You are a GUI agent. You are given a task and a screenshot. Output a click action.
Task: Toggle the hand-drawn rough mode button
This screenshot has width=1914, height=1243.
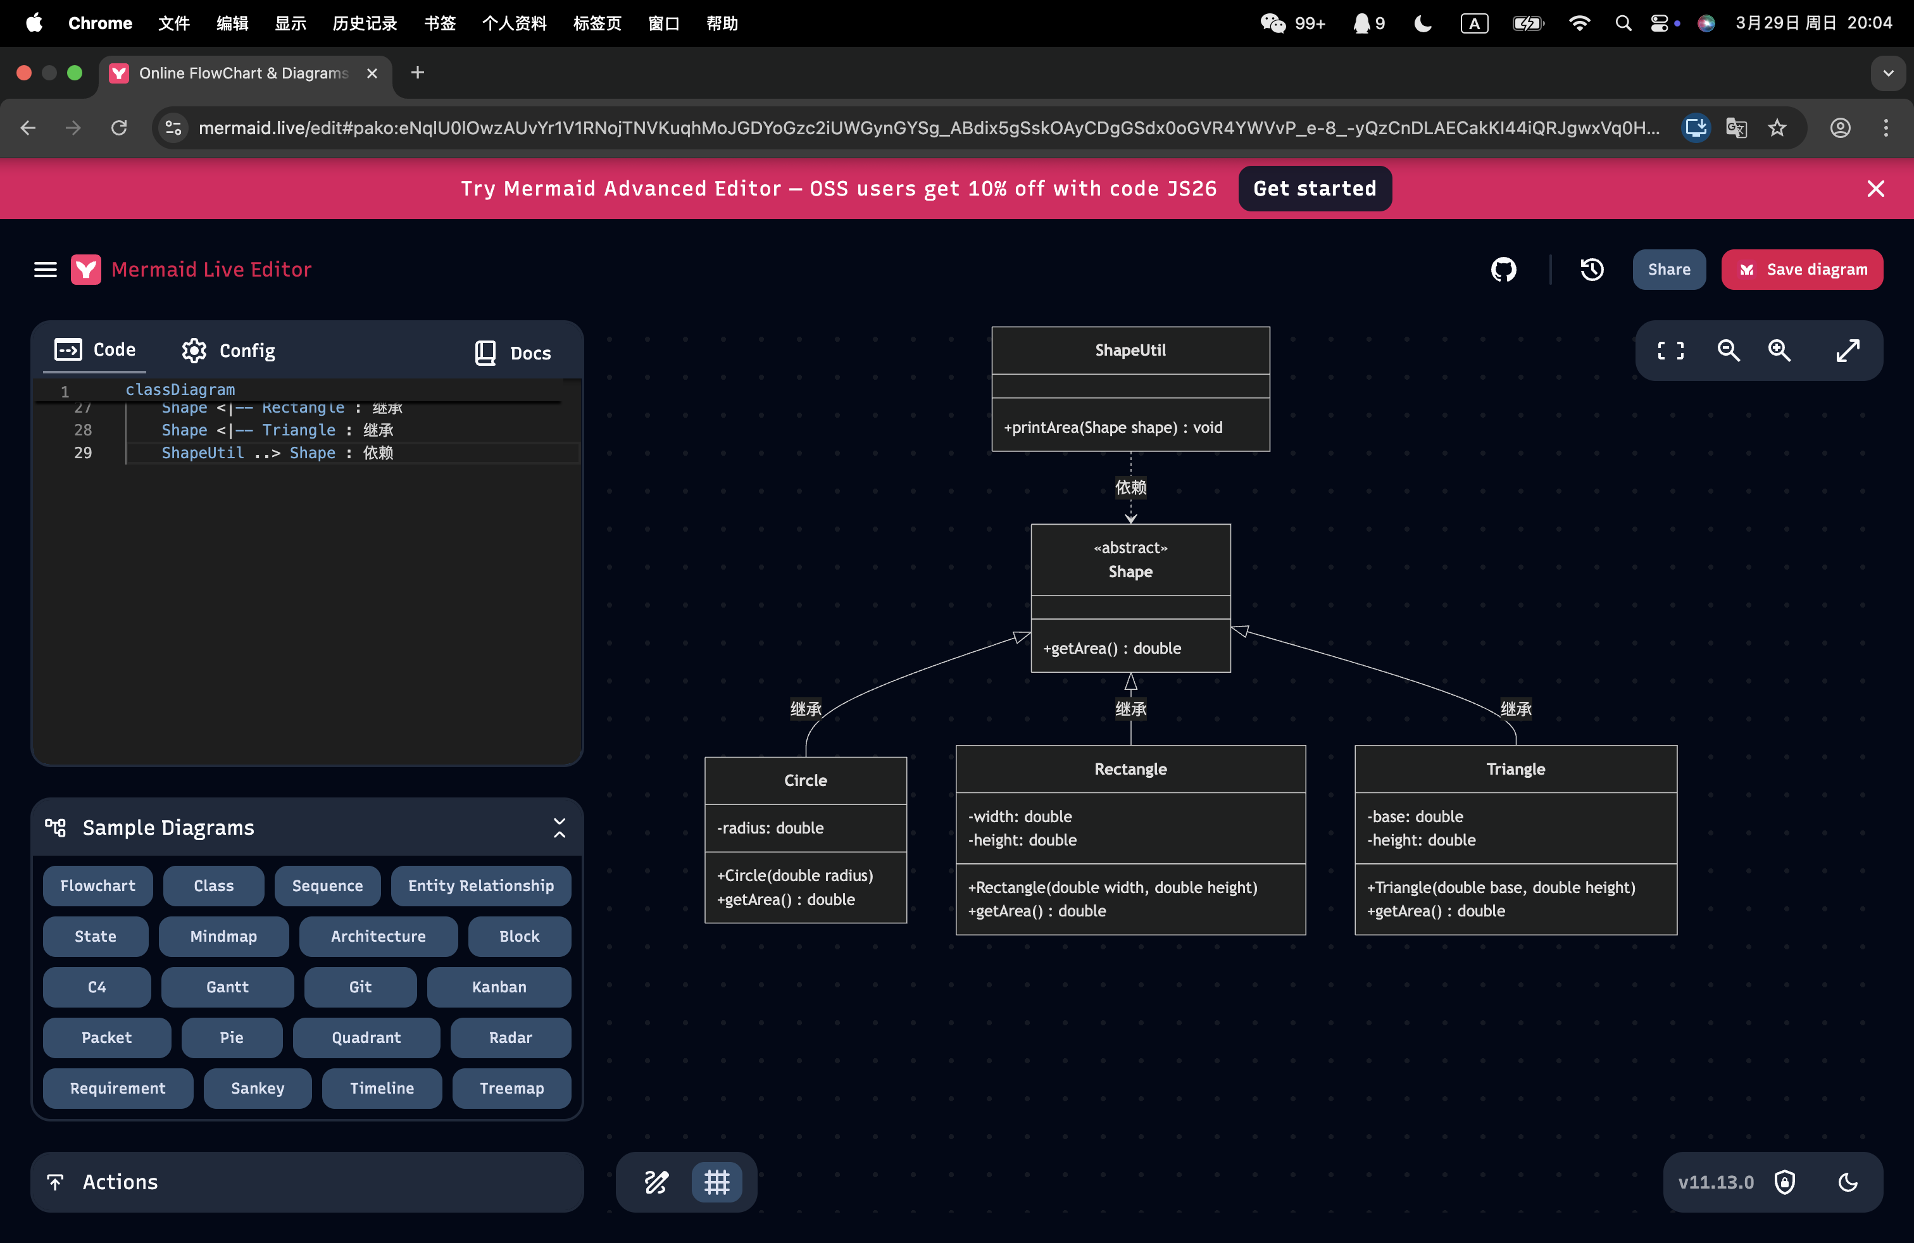click(x=656, y=1182)
